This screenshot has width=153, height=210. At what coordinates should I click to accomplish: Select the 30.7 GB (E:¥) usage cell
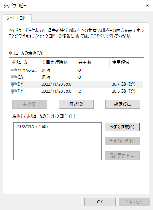[124, 84]
